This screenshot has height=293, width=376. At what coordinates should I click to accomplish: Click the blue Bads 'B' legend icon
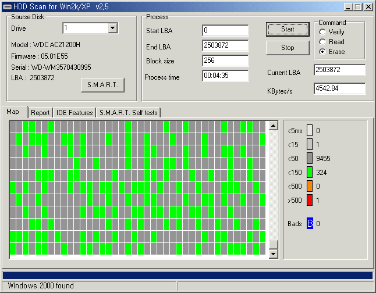pos(310,224)
